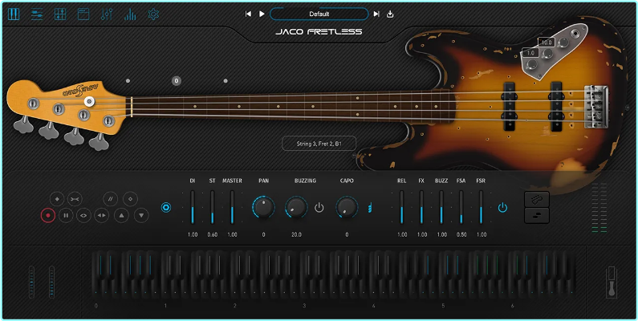Click the pitch bend wheel strip
This screenshot has height=321, width=638.
[32, 282]
